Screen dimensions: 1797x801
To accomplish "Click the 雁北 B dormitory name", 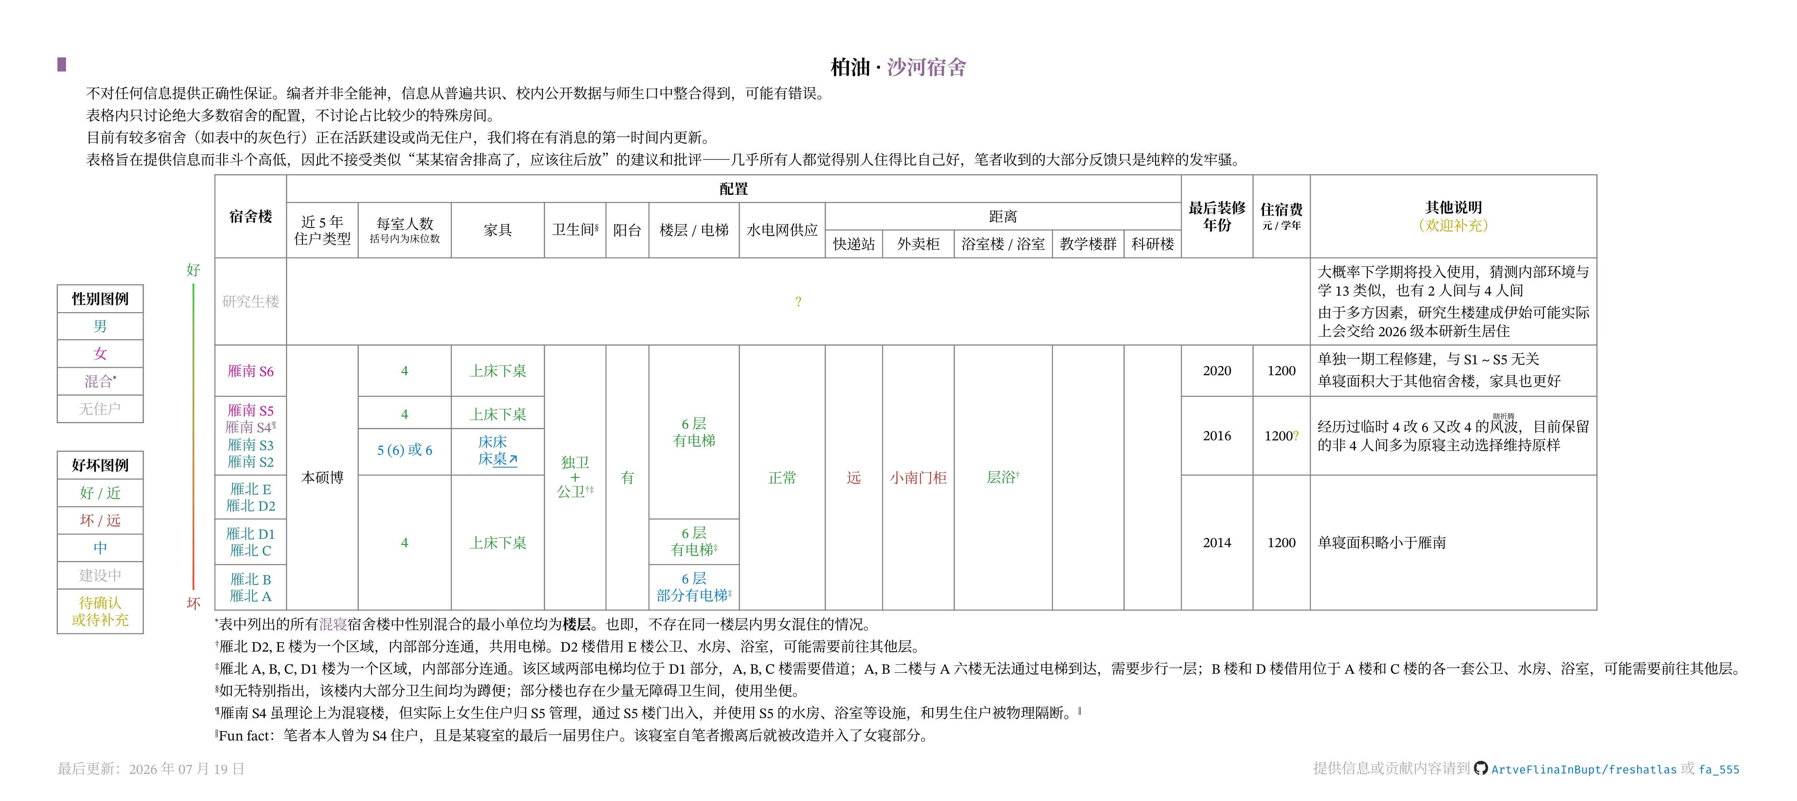I will click(250, 579).
